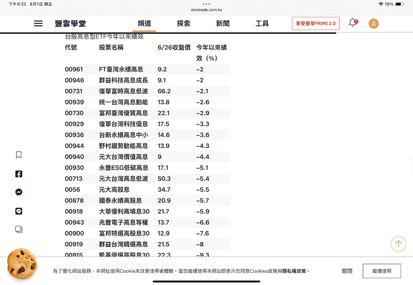
Task: Select the 今年以來績效 column header
Action: 211,52
